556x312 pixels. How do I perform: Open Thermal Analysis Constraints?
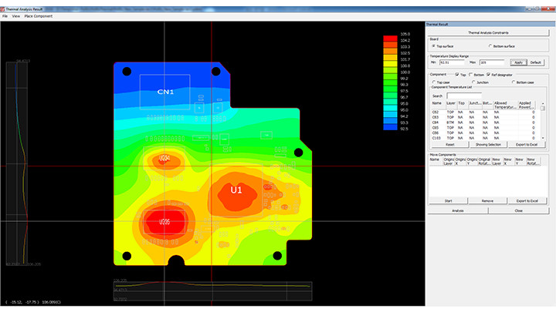coord(489,32)
